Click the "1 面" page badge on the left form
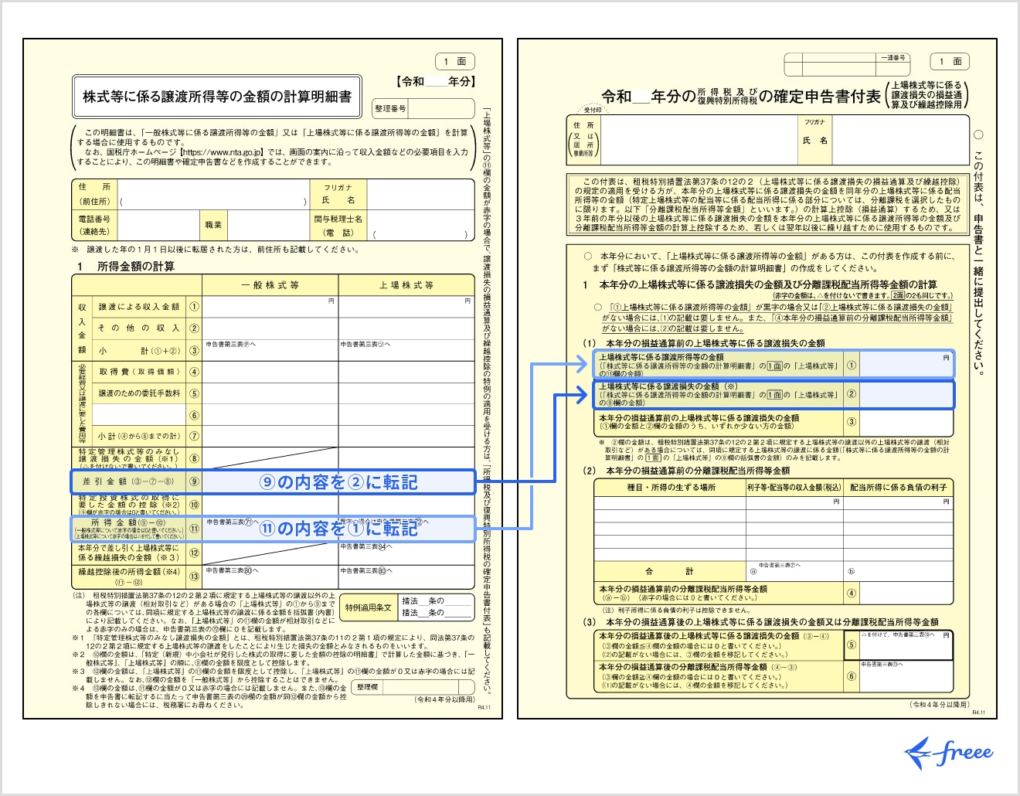Viewport: 1020px width, 796px height. click(x=454, y=61)
